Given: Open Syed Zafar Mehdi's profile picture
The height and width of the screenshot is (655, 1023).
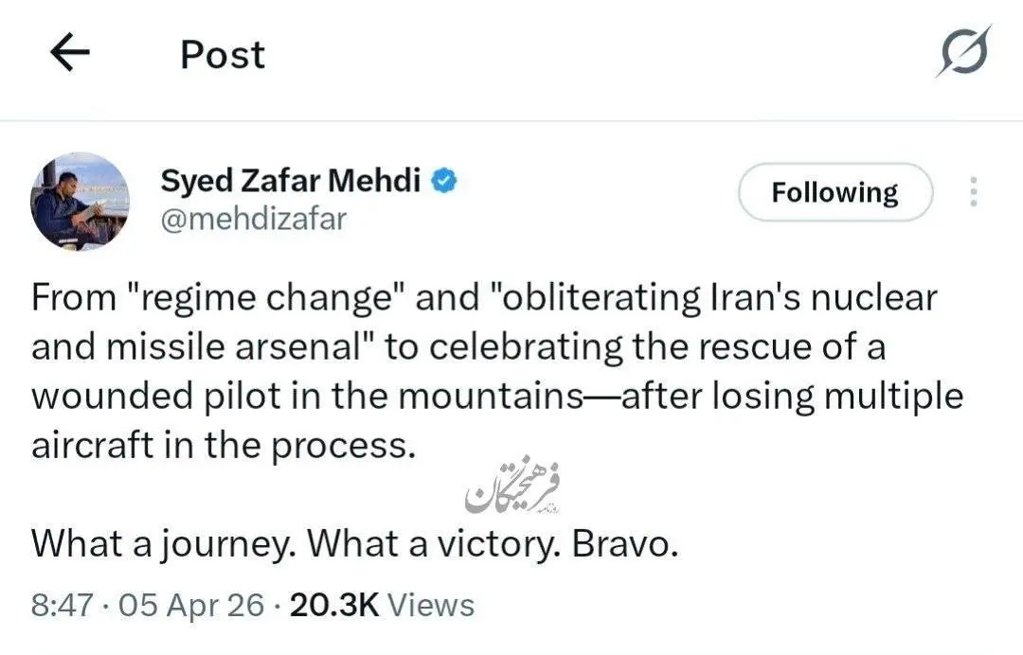Looking at the screenshot, I should [80, 201].
